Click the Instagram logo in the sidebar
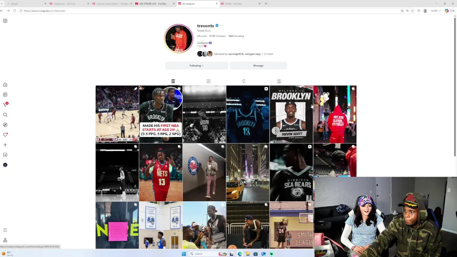 pos(5,21)
